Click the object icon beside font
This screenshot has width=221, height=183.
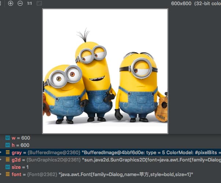point(8,174)
